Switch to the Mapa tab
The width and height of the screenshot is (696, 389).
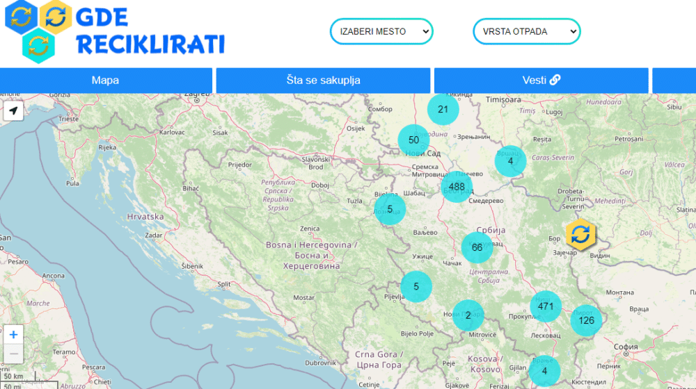tap(106, 80)
